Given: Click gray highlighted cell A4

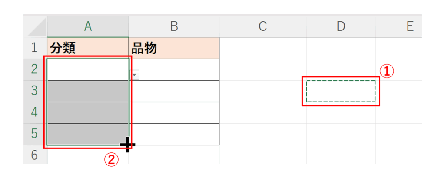Looking at the screenshot, I should (x=88, y=112).
